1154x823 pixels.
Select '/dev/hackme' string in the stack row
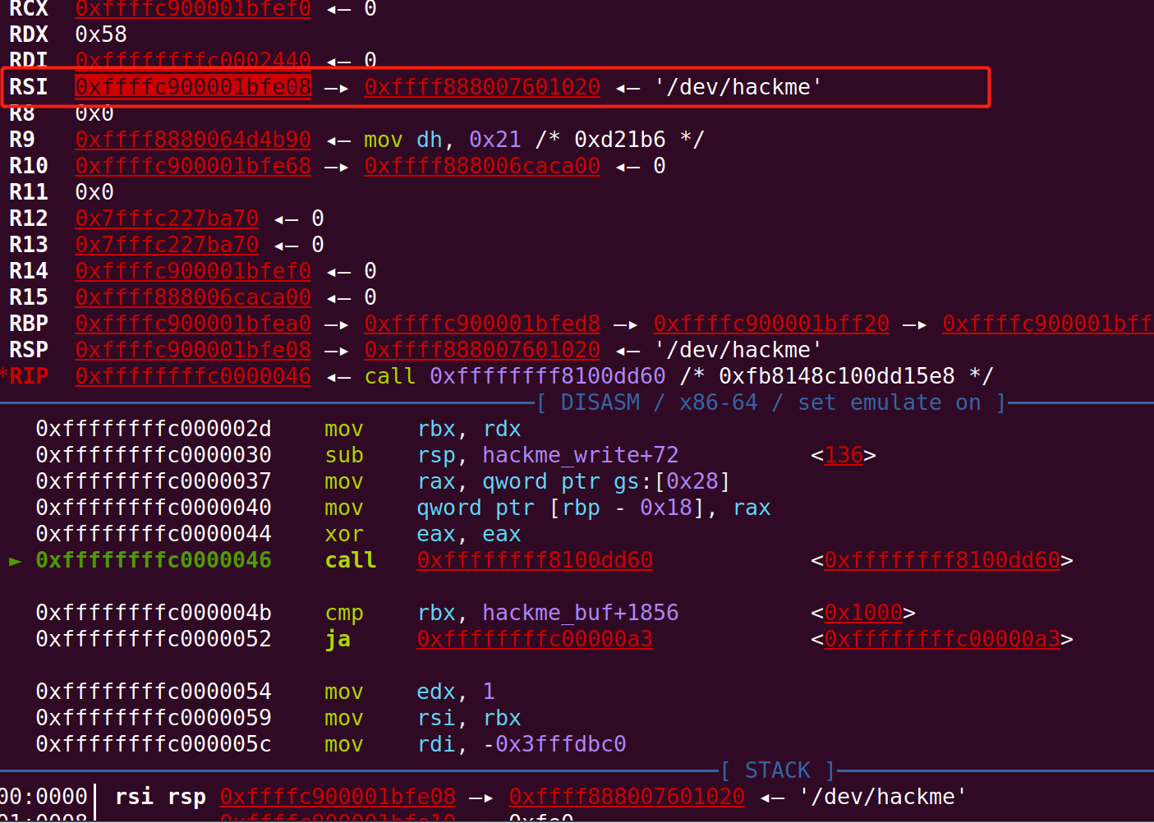pos(883,797)
